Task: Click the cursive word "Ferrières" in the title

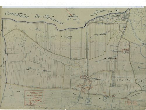Action: click(x=53, y=19)
